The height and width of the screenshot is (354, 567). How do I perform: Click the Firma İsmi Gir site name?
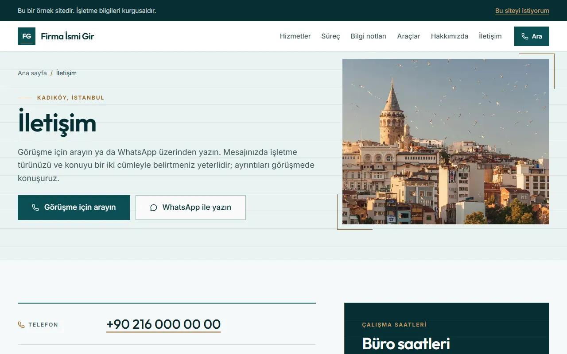tap(67, 36)
